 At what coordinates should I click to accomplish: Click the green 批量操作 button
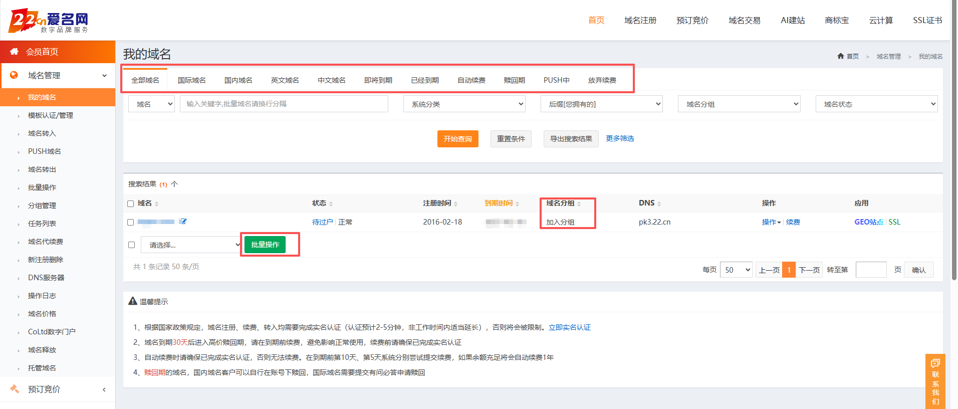(265, 245)
